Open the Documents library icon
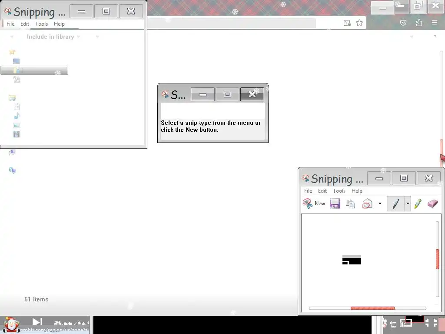The image size is (445, 334). coord(17,107)
